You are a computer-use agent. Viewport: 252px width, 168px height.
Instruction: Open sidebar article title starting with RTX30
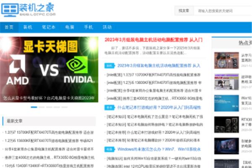247,122
